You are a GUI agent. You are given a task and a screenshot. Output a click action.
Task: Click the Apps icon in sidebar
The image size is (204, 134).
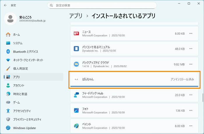pos(8,77)
